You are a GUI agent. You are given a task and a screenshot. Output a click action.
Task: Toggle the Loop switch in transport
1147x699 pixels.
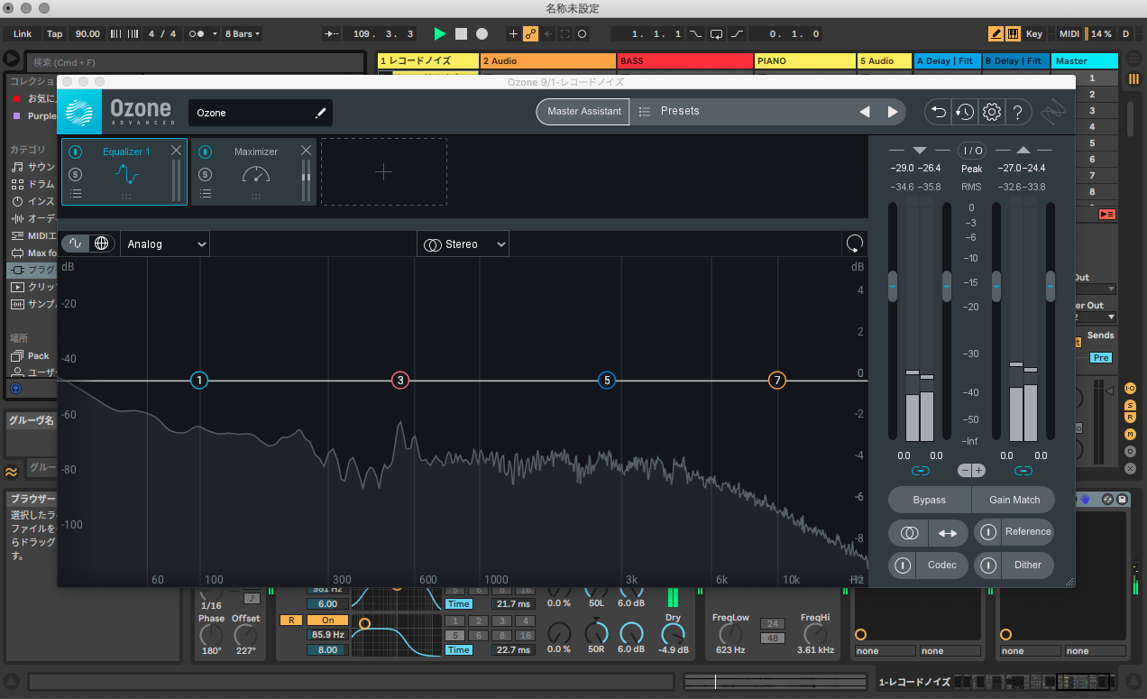tap(715, 34)
